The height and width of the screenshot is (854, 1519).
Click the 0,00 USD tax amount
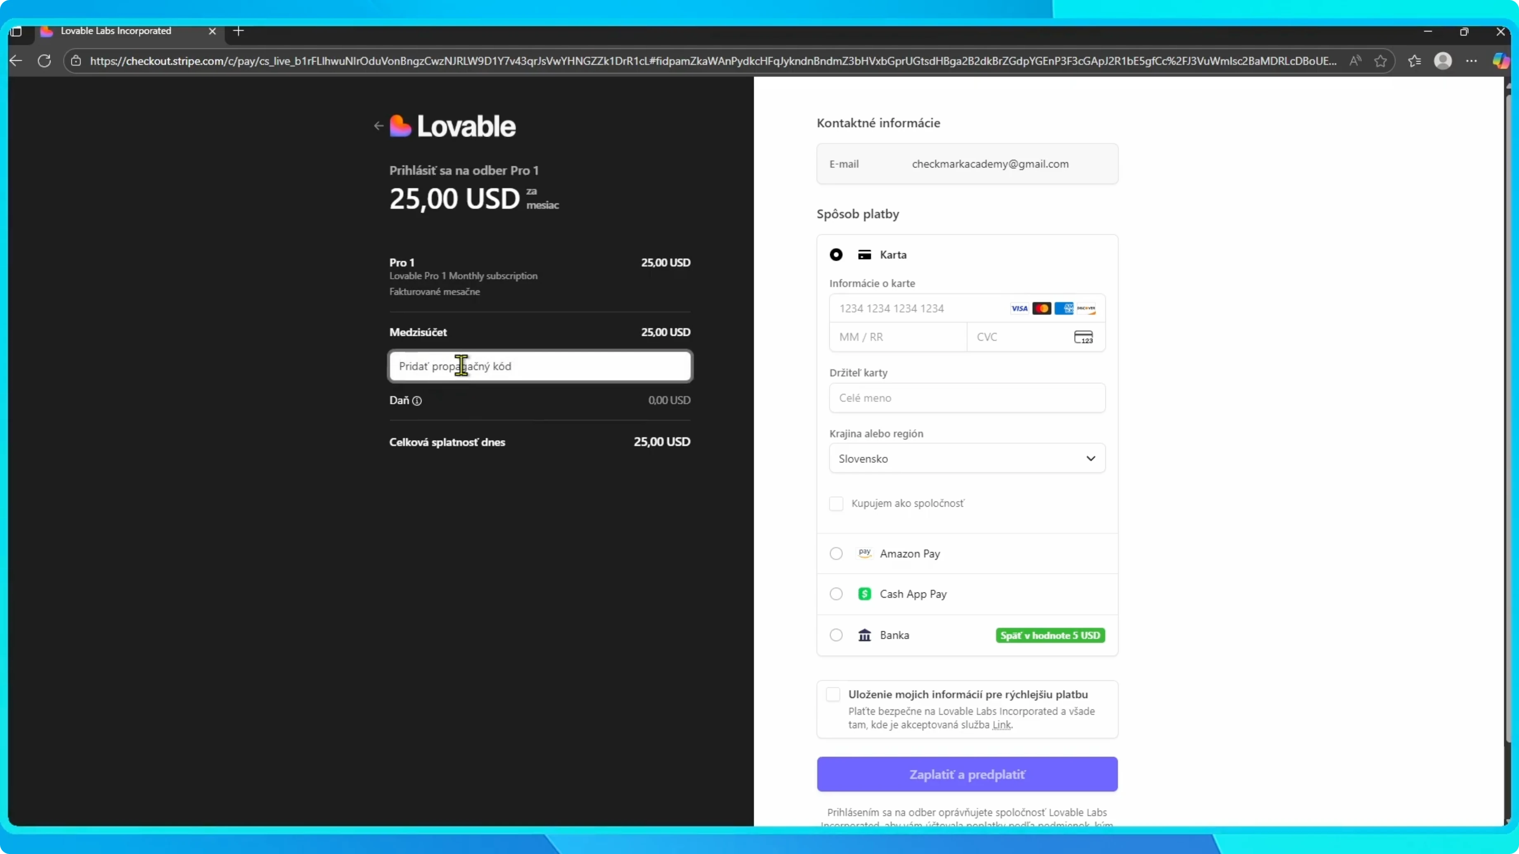[669, 400]
